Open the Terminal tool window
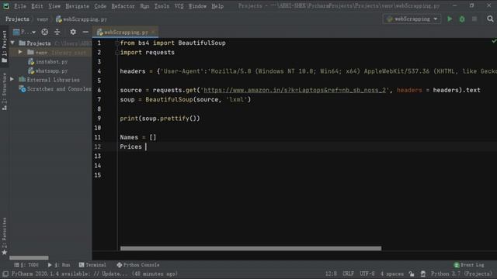Screen dimensions: 497x279 coord(92,265)
